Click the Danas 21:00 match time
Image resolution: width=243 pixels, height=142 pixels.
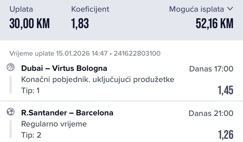tap(211, 113)
